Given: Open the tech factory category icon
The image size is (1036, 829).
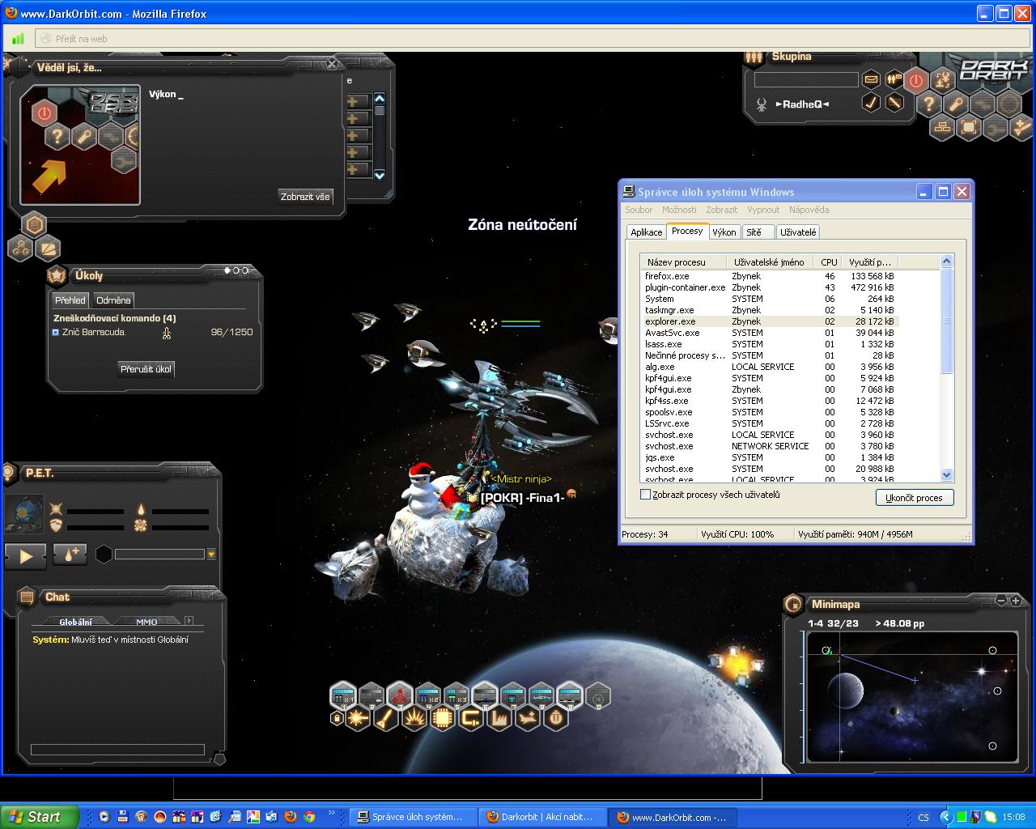Looking at the screenshot, I should tap(499, 718).
